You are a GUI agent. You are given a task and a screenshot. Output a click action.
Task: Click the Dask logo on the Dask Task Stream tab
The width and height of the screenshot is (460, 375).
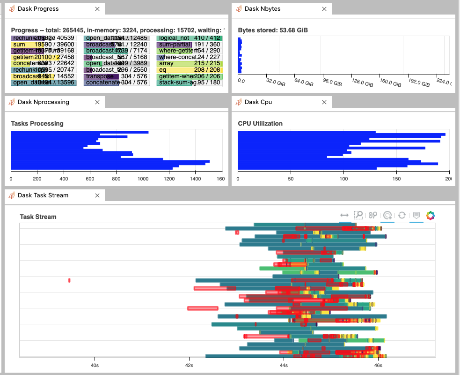(x=12, y=195)
